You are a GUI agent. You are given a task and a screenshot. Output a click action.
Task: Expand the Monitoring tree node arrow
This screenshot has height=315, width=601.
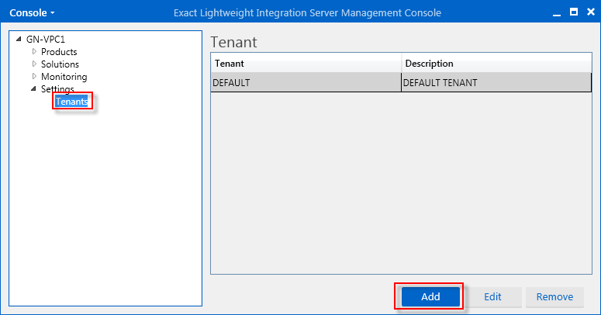click(34, 76)
